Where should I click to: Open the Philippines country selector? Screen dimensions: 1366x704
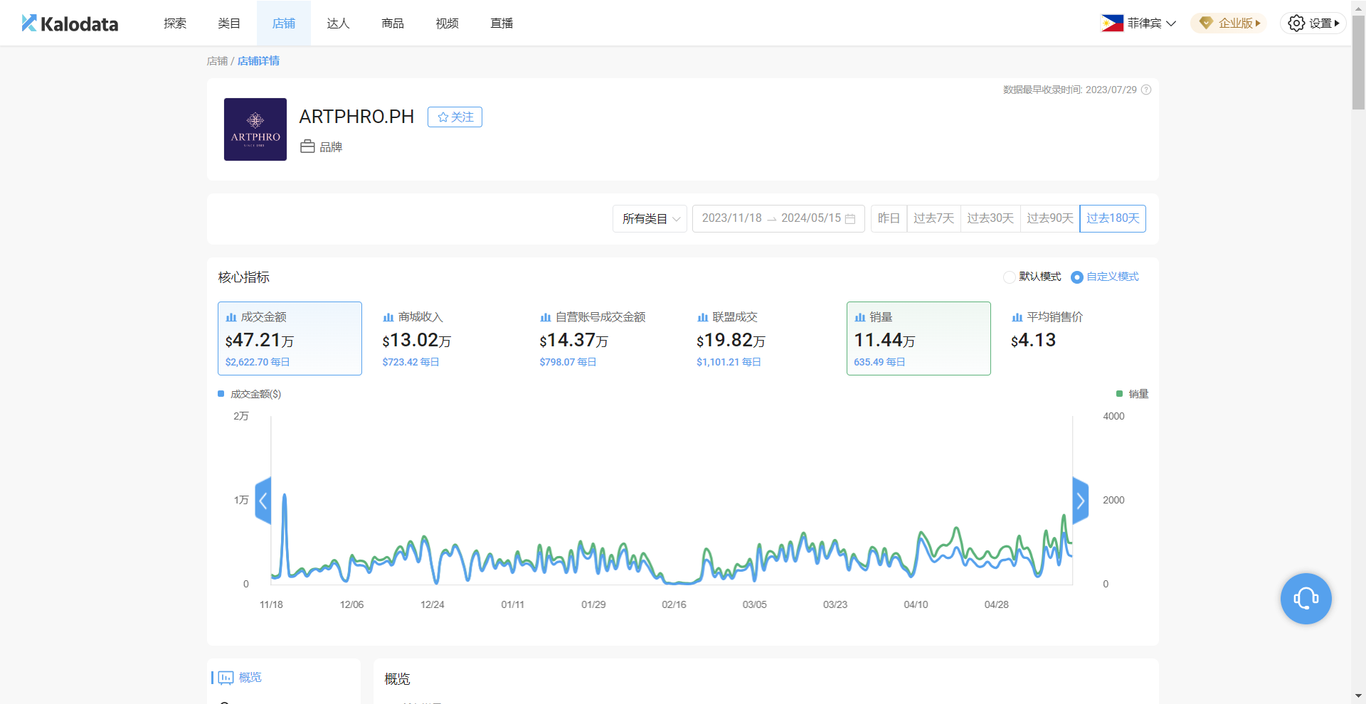tap(1138, 23)
